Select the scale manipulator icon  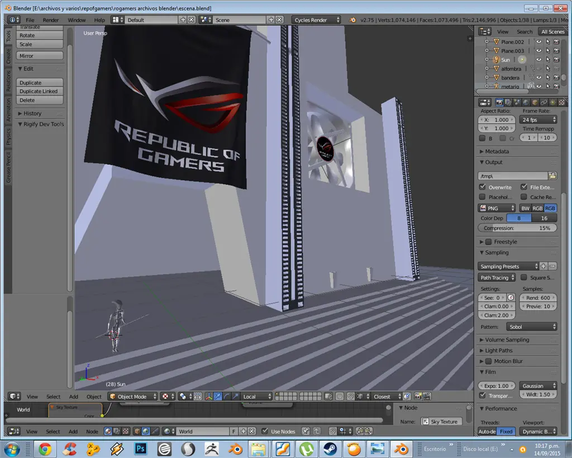click(236, 396)
